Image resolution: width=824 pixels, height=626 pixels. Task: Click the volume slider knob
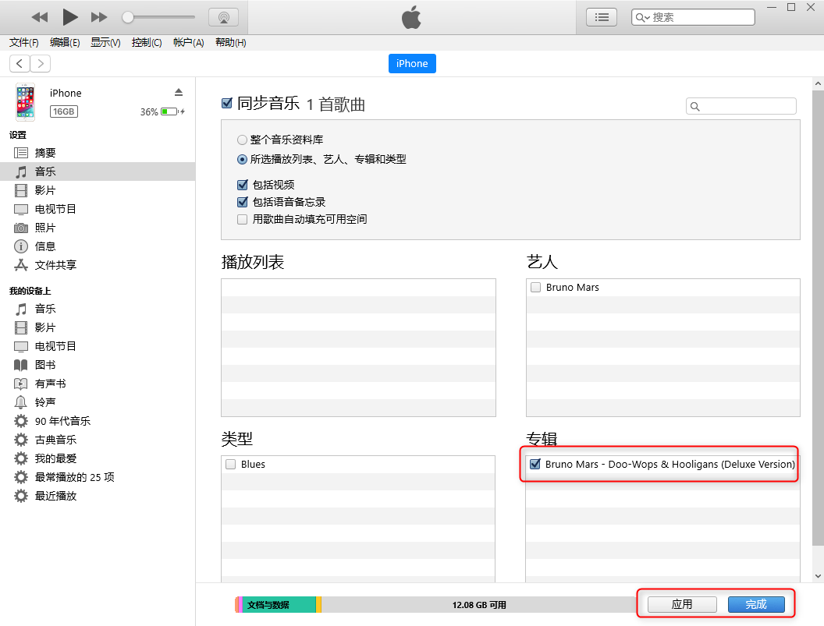click(128, 17)
